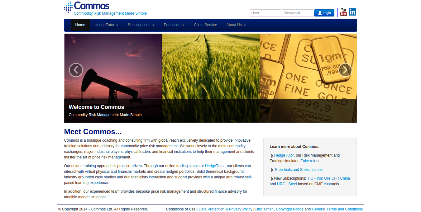
Task: Open Data Protection & Privacy Policy
Action: 225,209
